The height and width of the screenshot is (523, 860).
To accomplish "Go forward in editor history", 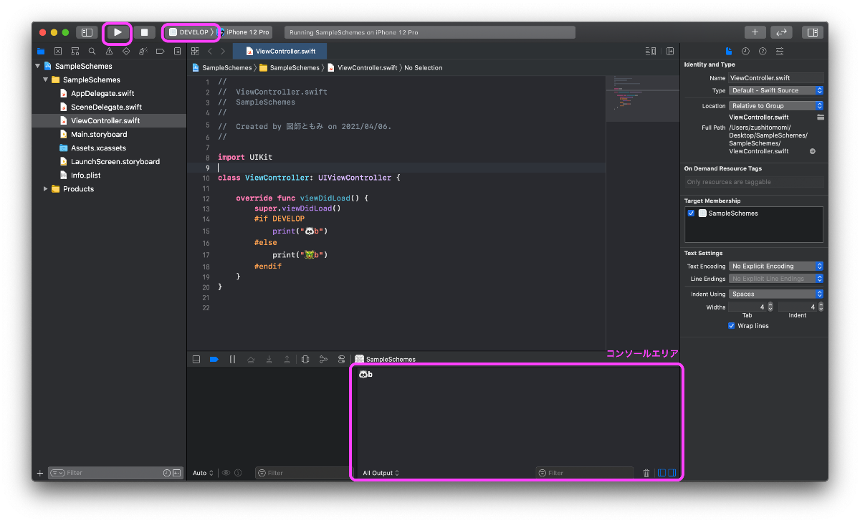I will point(223,52).
